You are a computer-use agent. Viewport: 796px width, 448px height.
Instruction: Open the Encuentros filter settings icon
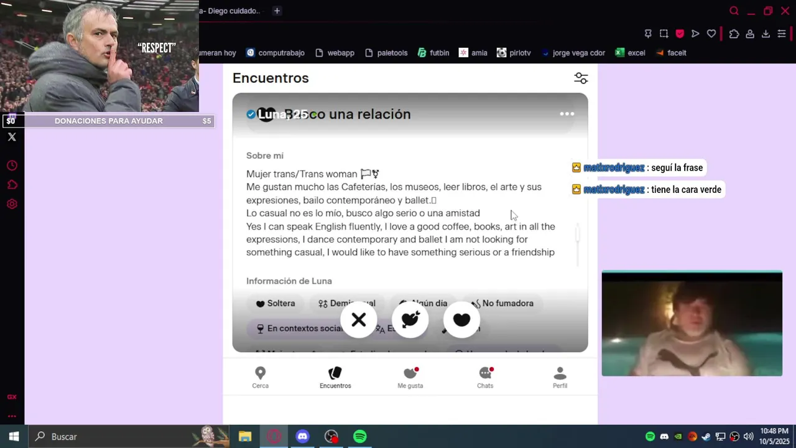point(580,78)
